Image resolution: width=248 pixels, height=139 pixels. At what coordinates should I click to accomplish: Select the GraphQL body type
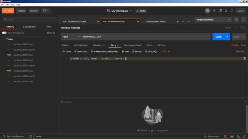[146, 51]
